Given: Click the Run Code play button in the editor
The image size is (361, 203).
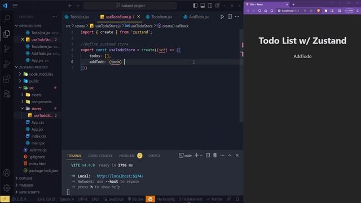Looking at the screenshot, I should coord(222,16).
